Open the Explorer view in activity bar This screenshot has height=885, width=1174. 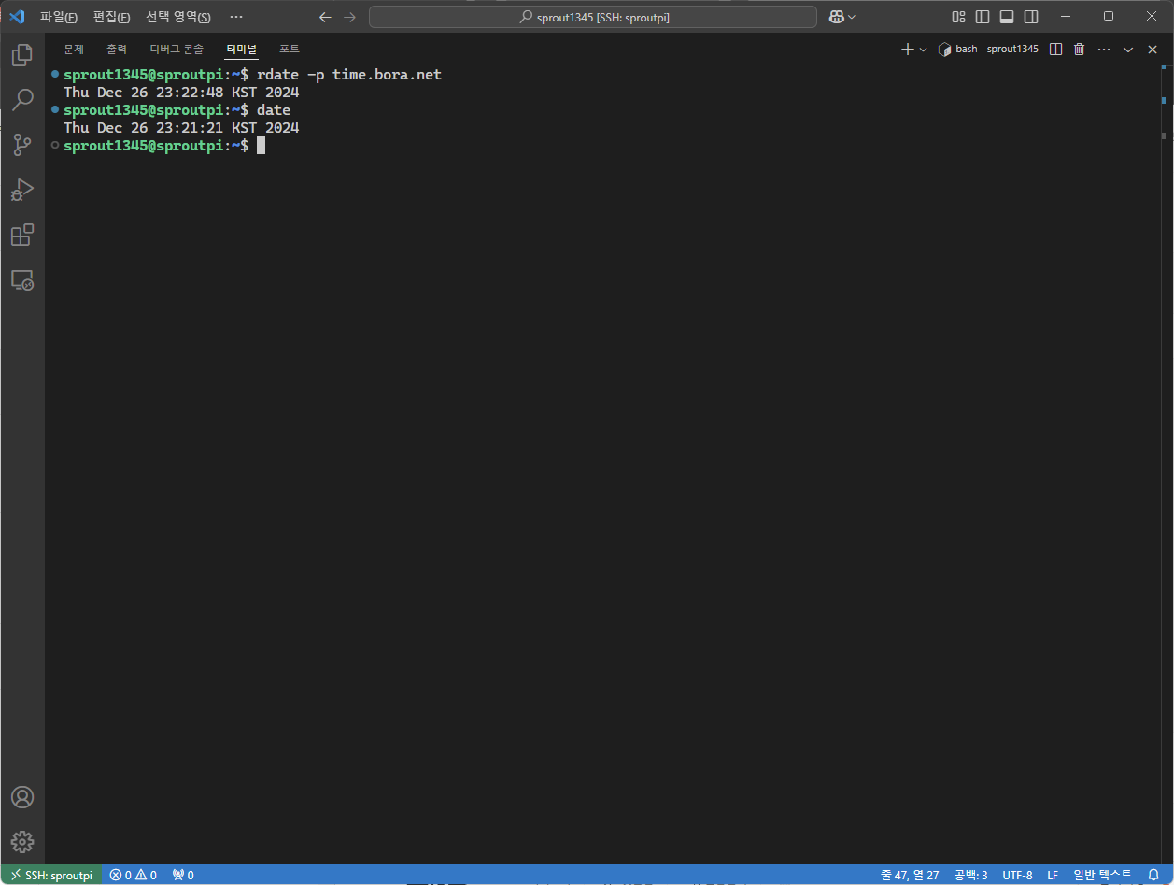coord(22,55)
